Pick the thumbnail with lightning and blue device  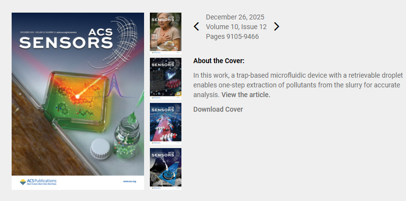coord(165,168)
